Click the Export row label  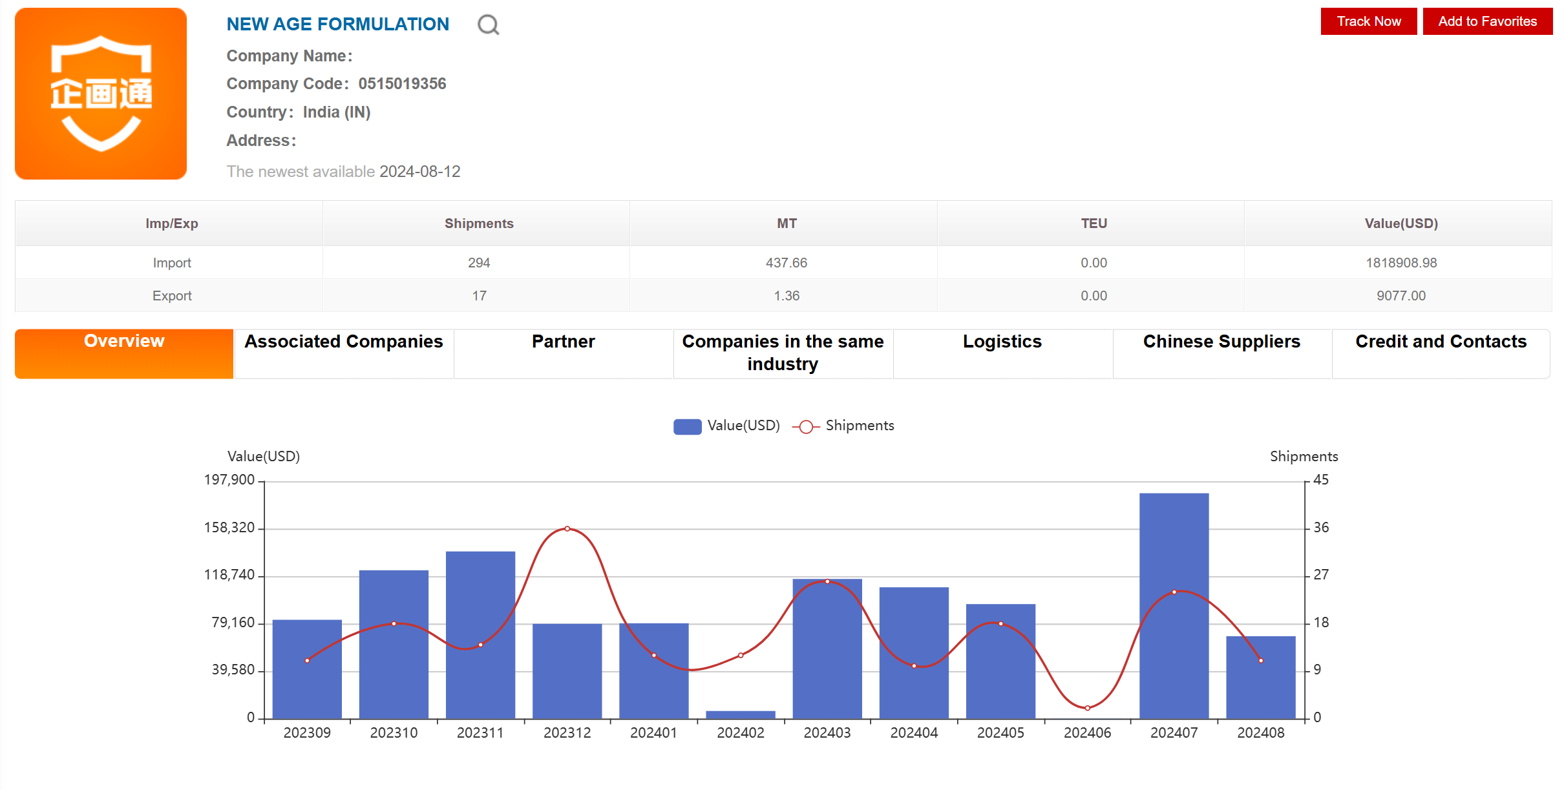[172, 296]
